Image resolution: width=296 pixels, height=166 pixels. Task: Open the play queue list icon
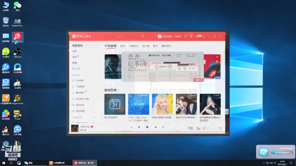pos(220,128)
